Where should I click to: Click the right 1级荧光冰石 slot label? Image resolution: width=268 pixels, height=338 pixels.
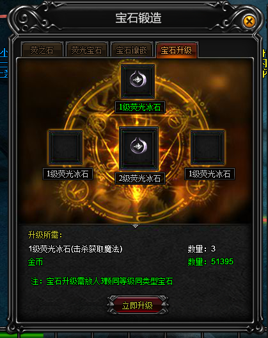point(210,174)
